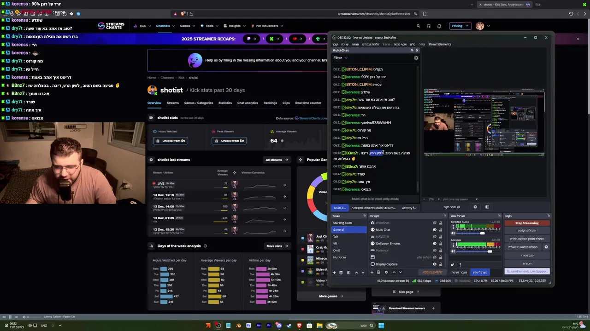This screenshot has height=331, width=590.
Task: Click Unlock from $9 under Hours Watched
Action: (x=171, y=141)
